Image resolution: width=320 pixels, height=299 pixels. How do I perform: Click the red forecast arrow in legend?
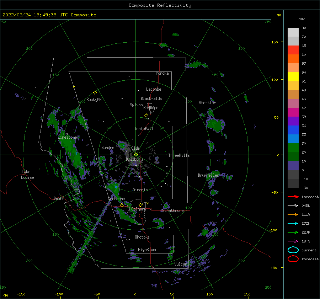[x=293, y=197]
